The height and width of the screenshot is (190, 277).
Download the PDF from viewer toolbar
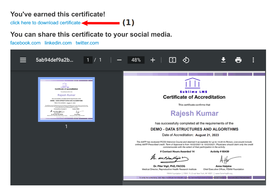[223, 60]
